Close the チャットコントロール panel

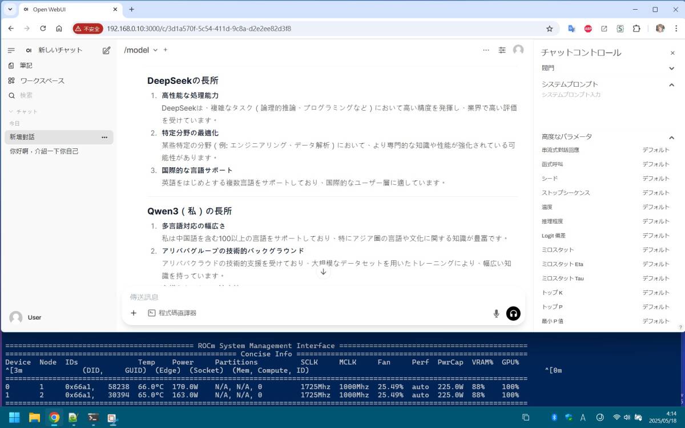point(672,53)
